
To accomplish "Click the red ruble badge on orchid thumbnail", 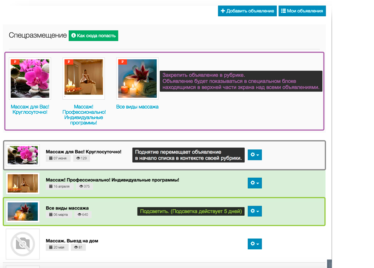I will pyautogui.click(x=15, y=62).
